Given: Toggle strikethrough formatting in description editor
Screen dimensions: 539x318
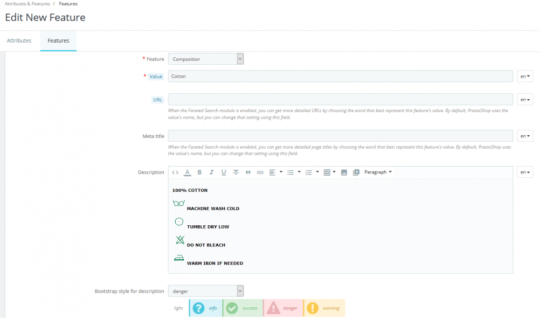Looking at the screenshot, I should (236, 172).
